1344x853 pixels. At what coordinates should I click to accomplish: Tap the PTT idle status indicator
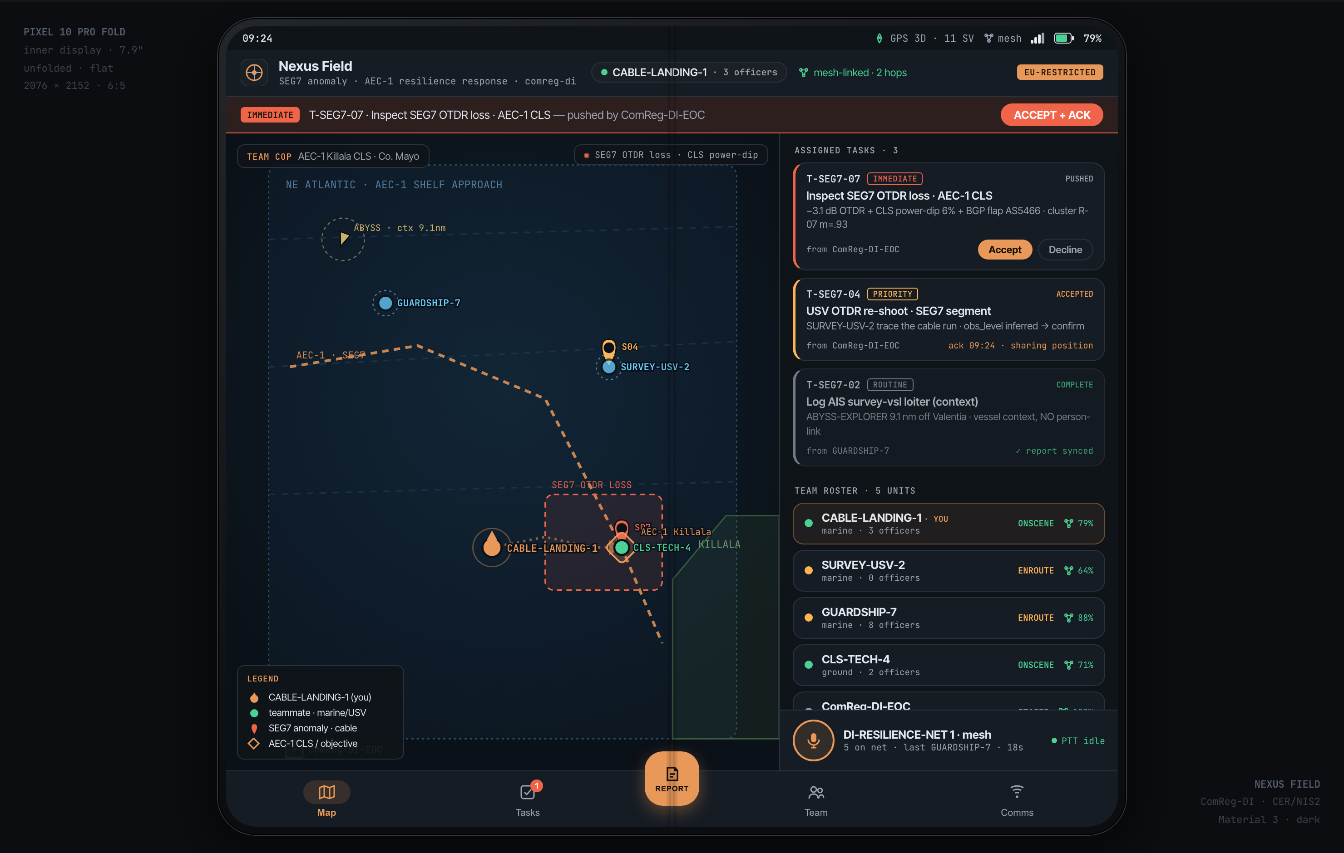[1078, 741]
